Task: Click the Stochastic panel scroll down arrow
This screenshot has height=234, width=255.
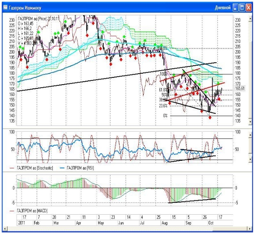Action: (250, 160)
